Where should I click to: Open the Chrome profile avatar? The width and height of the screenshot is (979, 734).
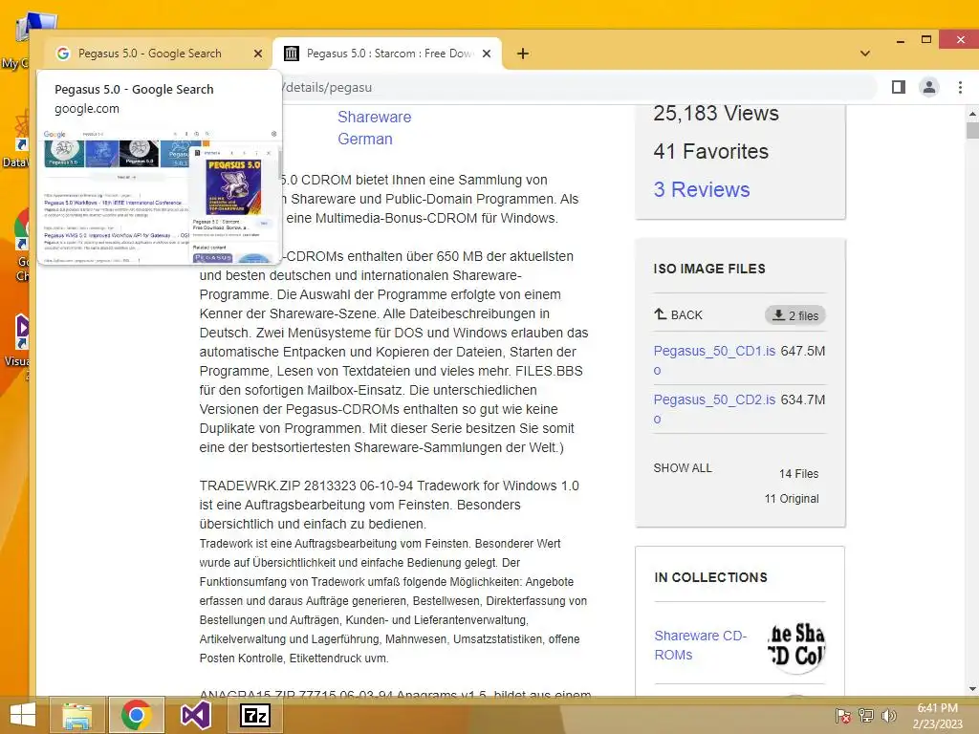tap(929, 87)
